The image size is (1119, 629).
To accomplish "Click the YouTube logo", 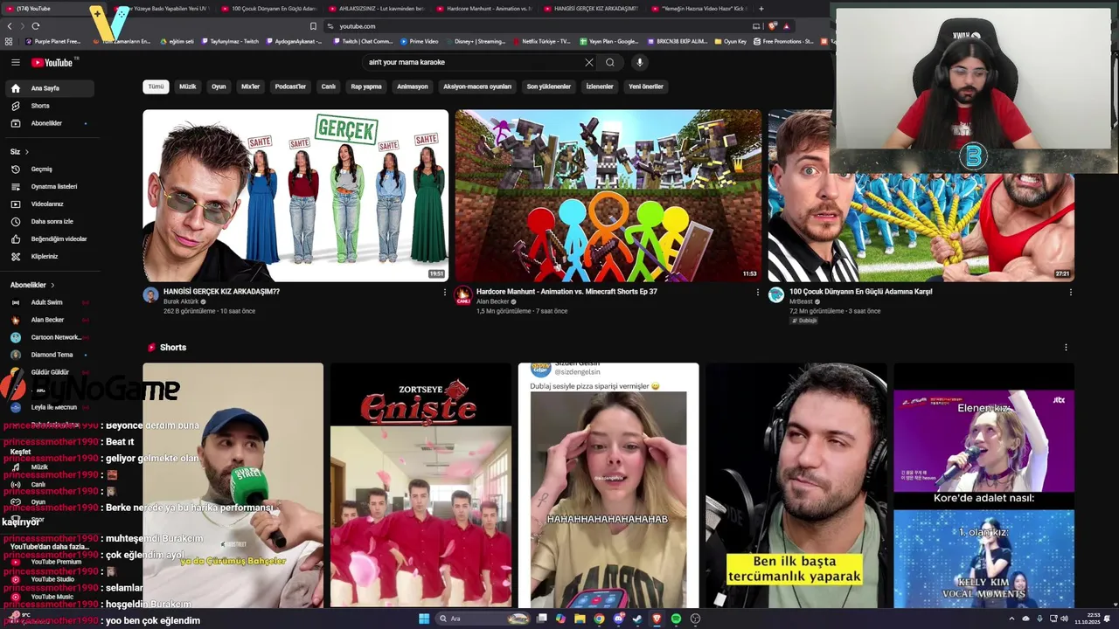I will (52, 62).
